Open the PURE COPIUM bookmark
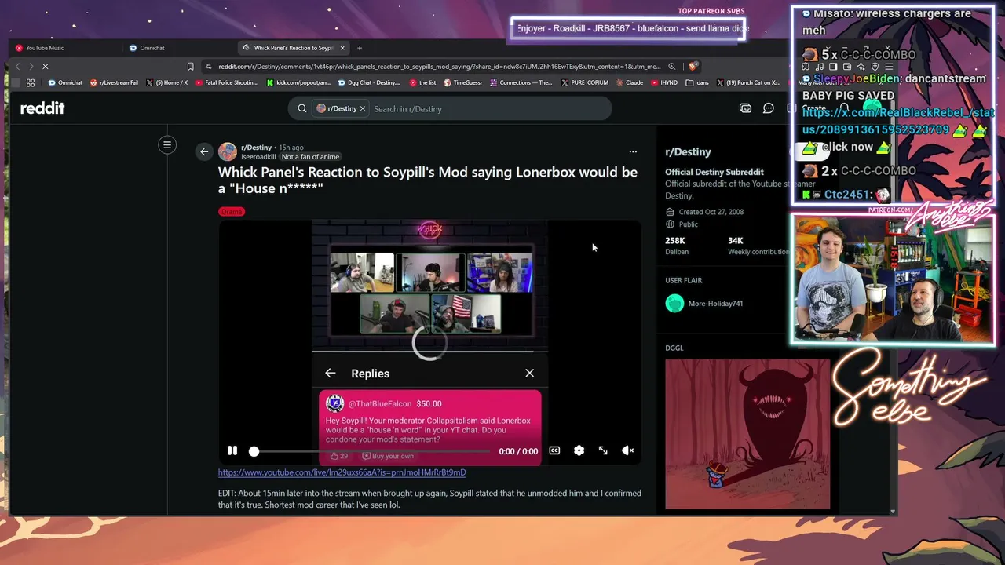 click(x=585, y=82)
